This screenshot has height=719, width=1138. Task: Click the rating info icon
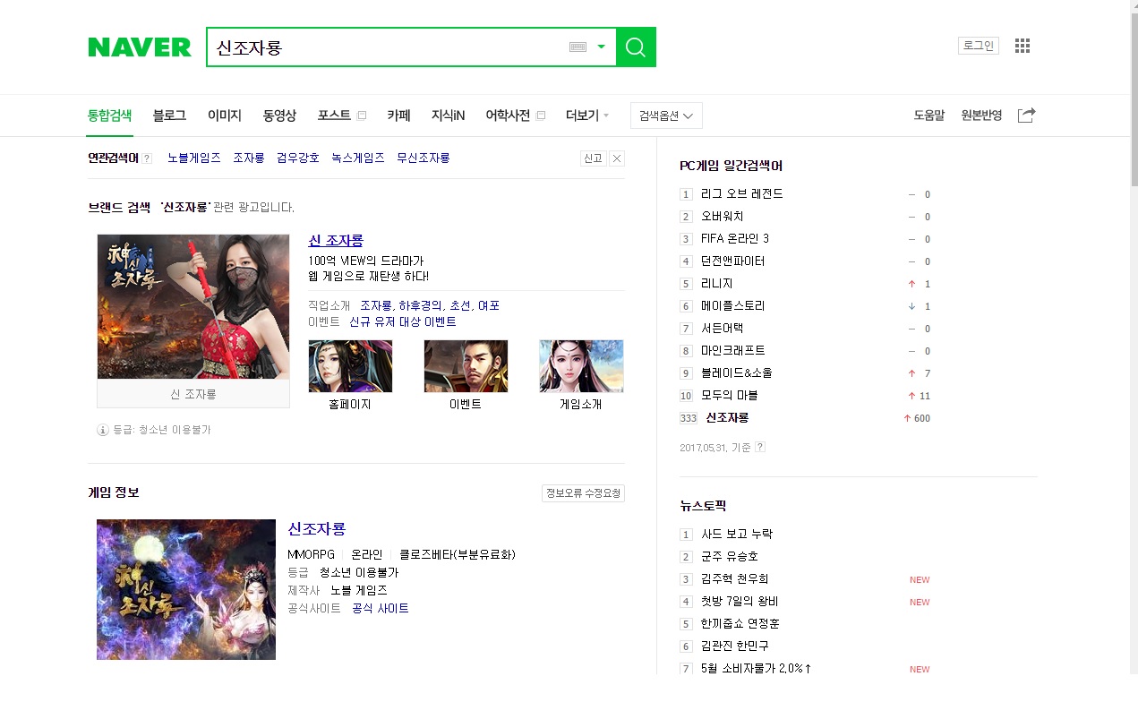[103, 430]
